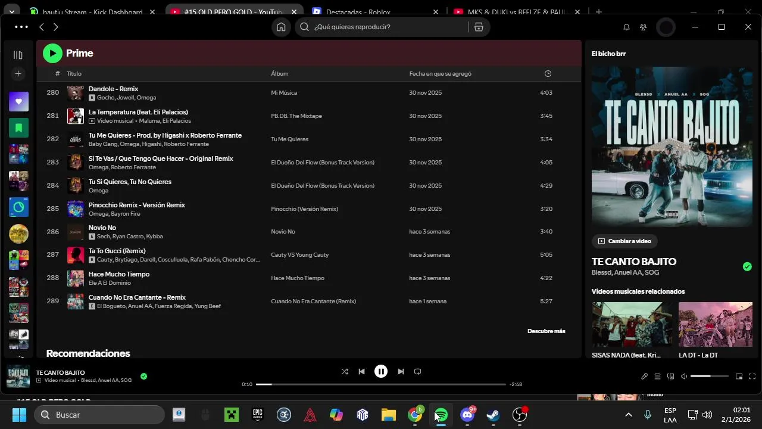
Task: Expand Your Library sidebar icon
Action: tap(18, 55)
